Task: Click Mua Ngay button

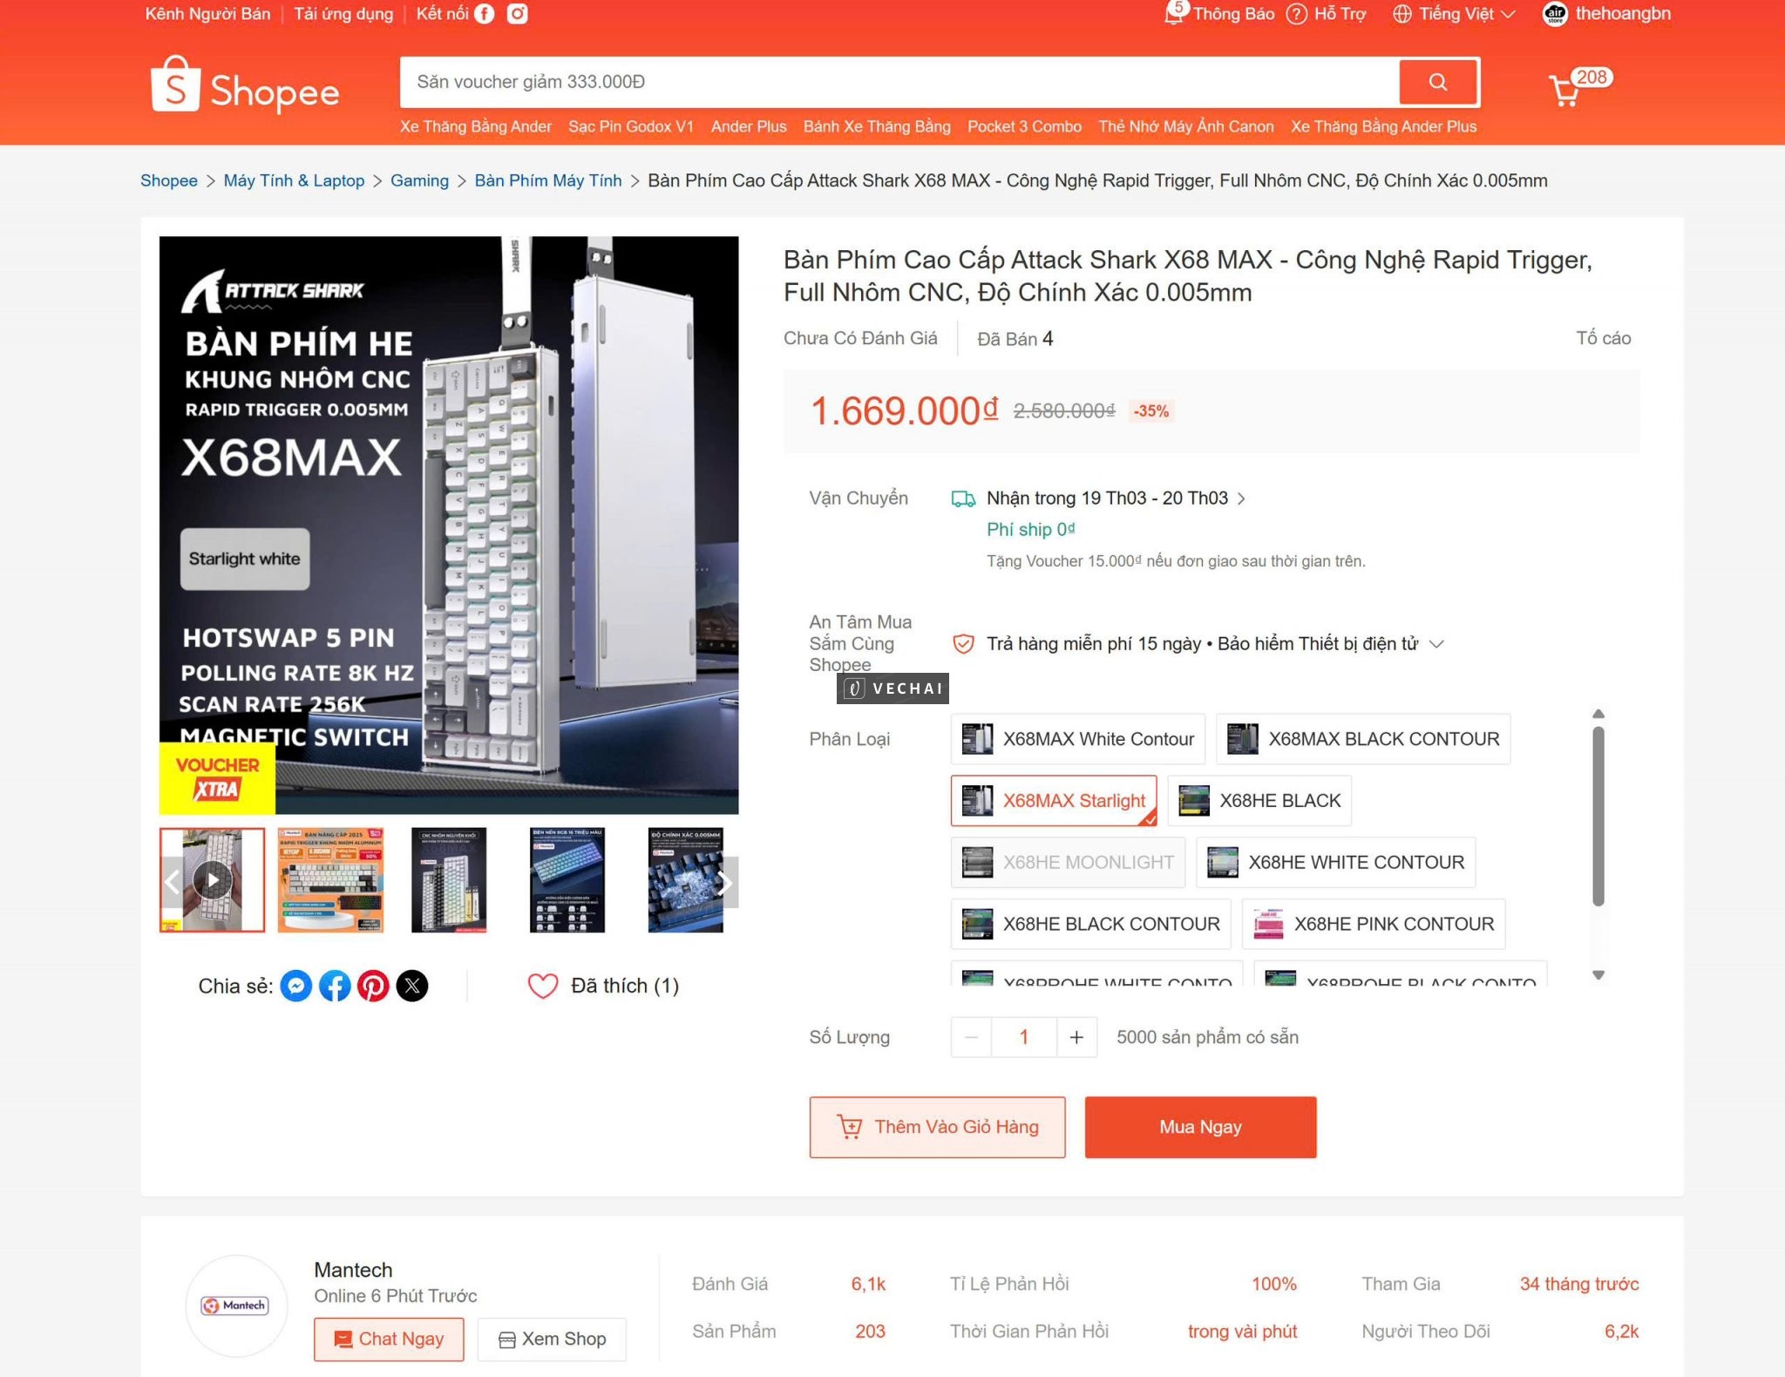Action: [x=1200, y=1127]
